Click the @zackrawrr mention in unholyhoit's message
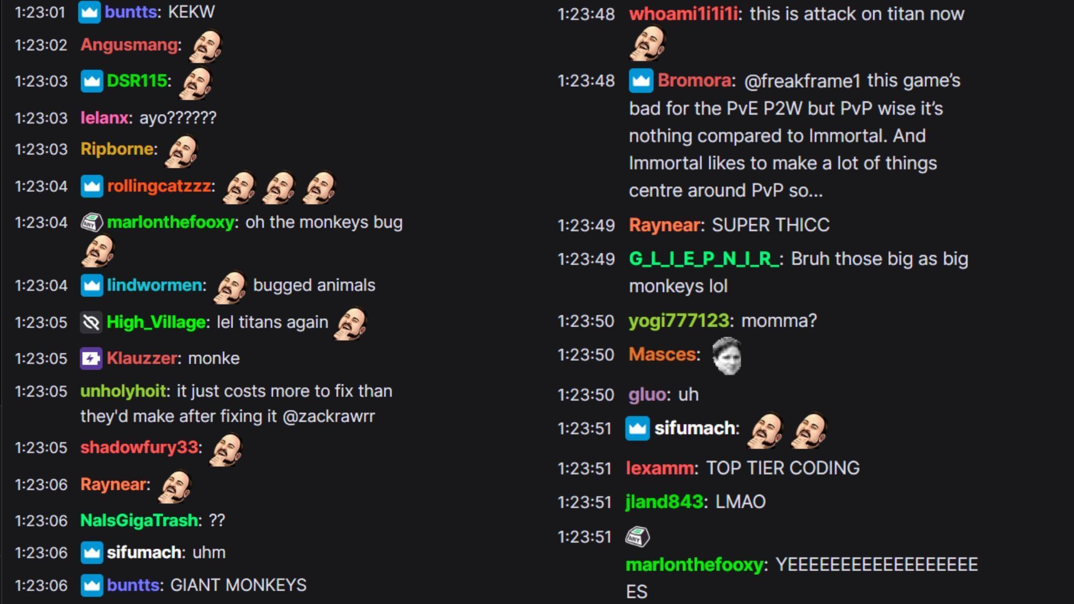Image resolution: width=1074 pixels, height=604 pixels. point(329,417)
